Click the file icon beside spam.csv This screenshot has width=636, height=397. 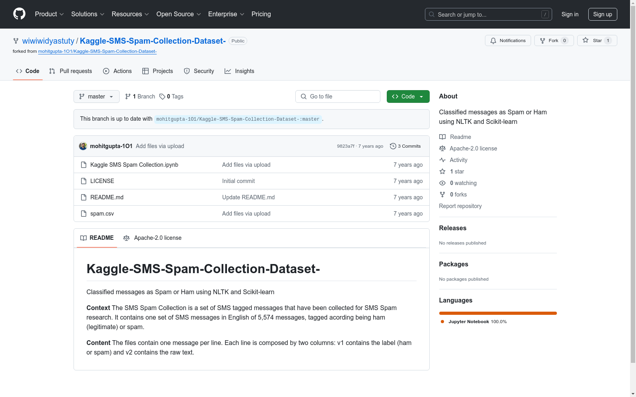click(x=83, y=214)
